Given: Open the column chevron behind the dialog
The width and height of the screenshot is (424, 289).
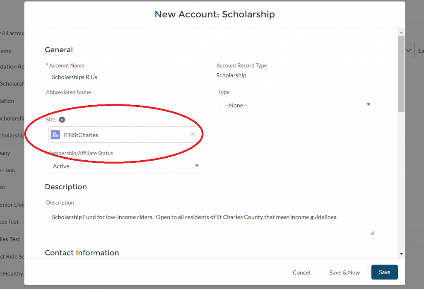Looking at the screenshot, I should 409,51.
